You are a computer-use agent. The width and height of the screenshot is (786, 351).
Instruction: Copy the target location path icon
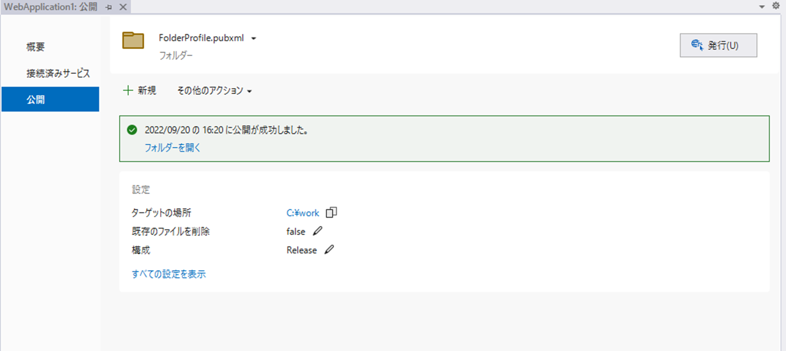tap(331, 212)
